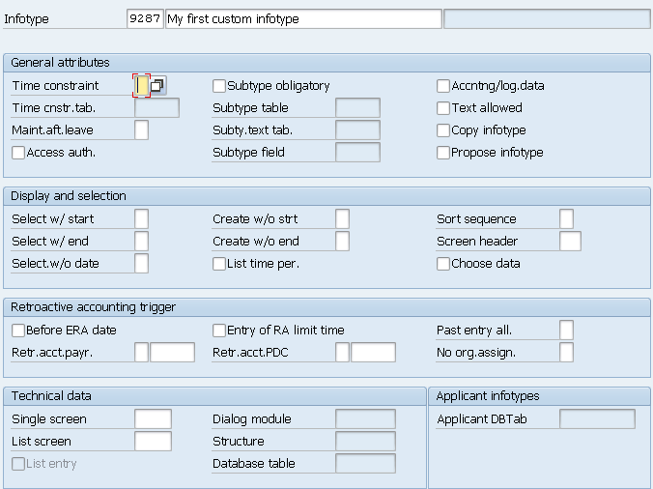Click the Display and selection header
The width and height of the screenshot is (653, 489).
click(326, 196)
